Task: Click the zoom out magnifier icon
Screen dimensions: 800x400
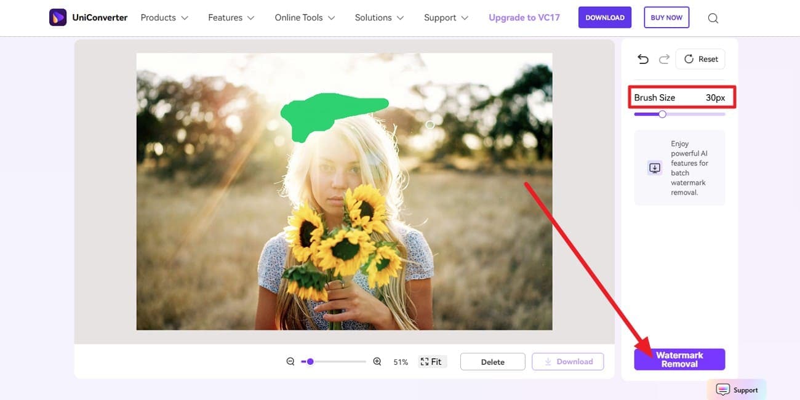Action: click(x=290, y=361)
